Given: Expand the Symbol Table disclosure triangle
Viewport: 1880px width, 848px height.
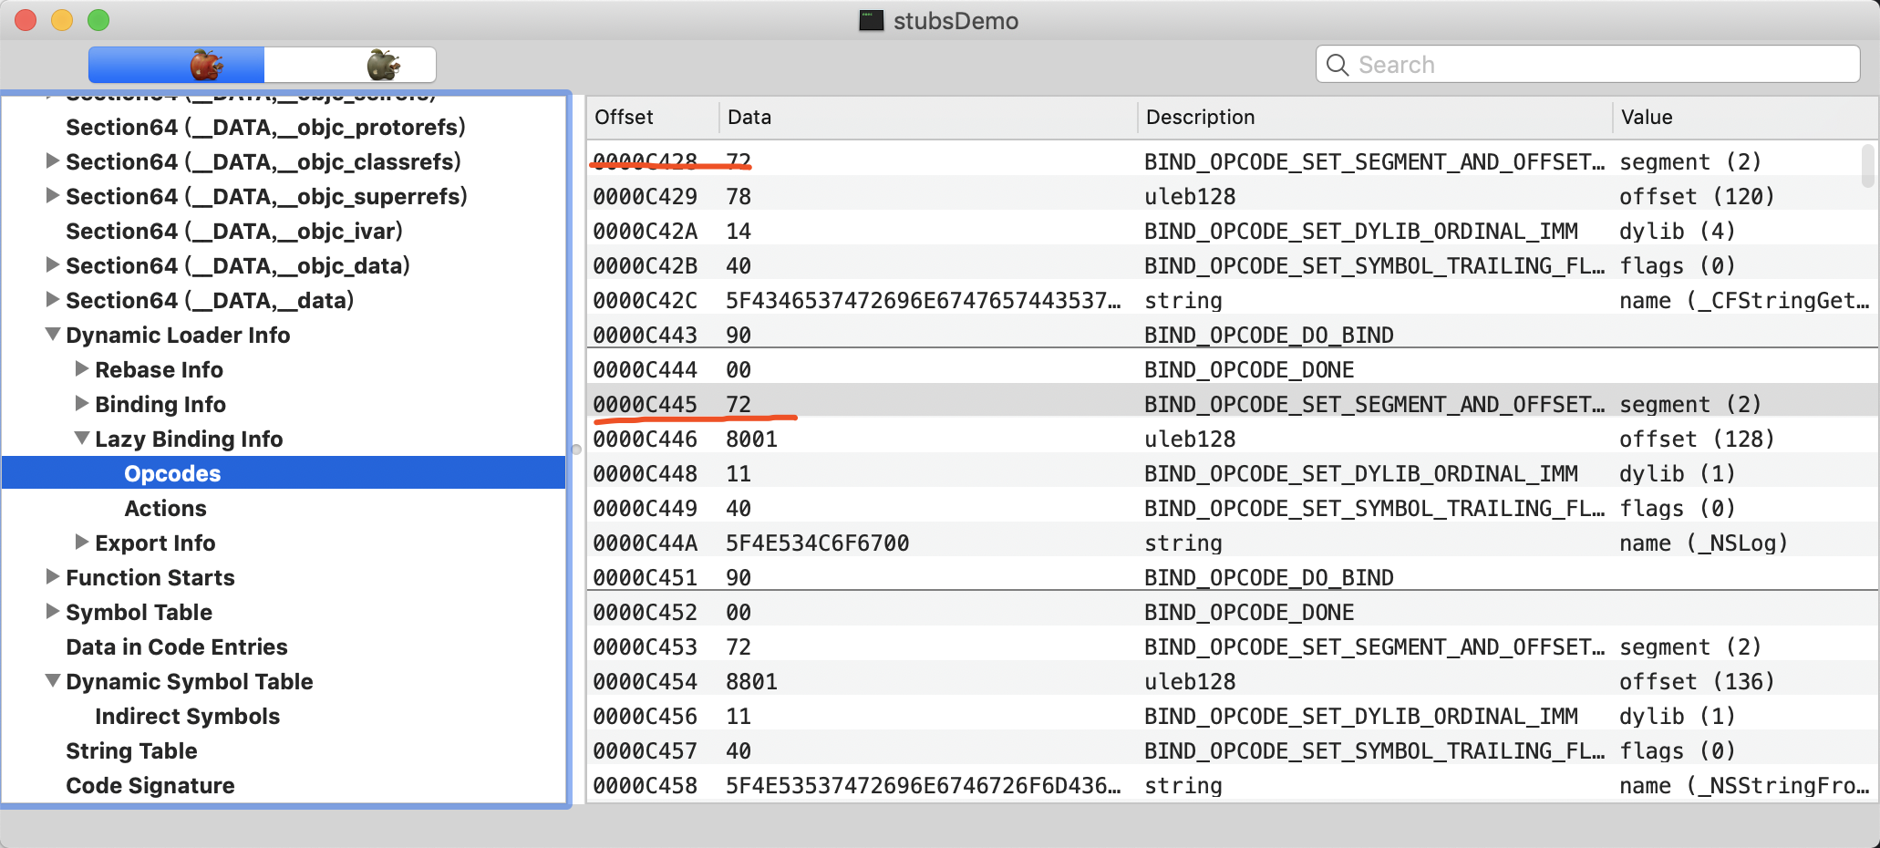Looking at the screenshot, I should pos(53,612).
